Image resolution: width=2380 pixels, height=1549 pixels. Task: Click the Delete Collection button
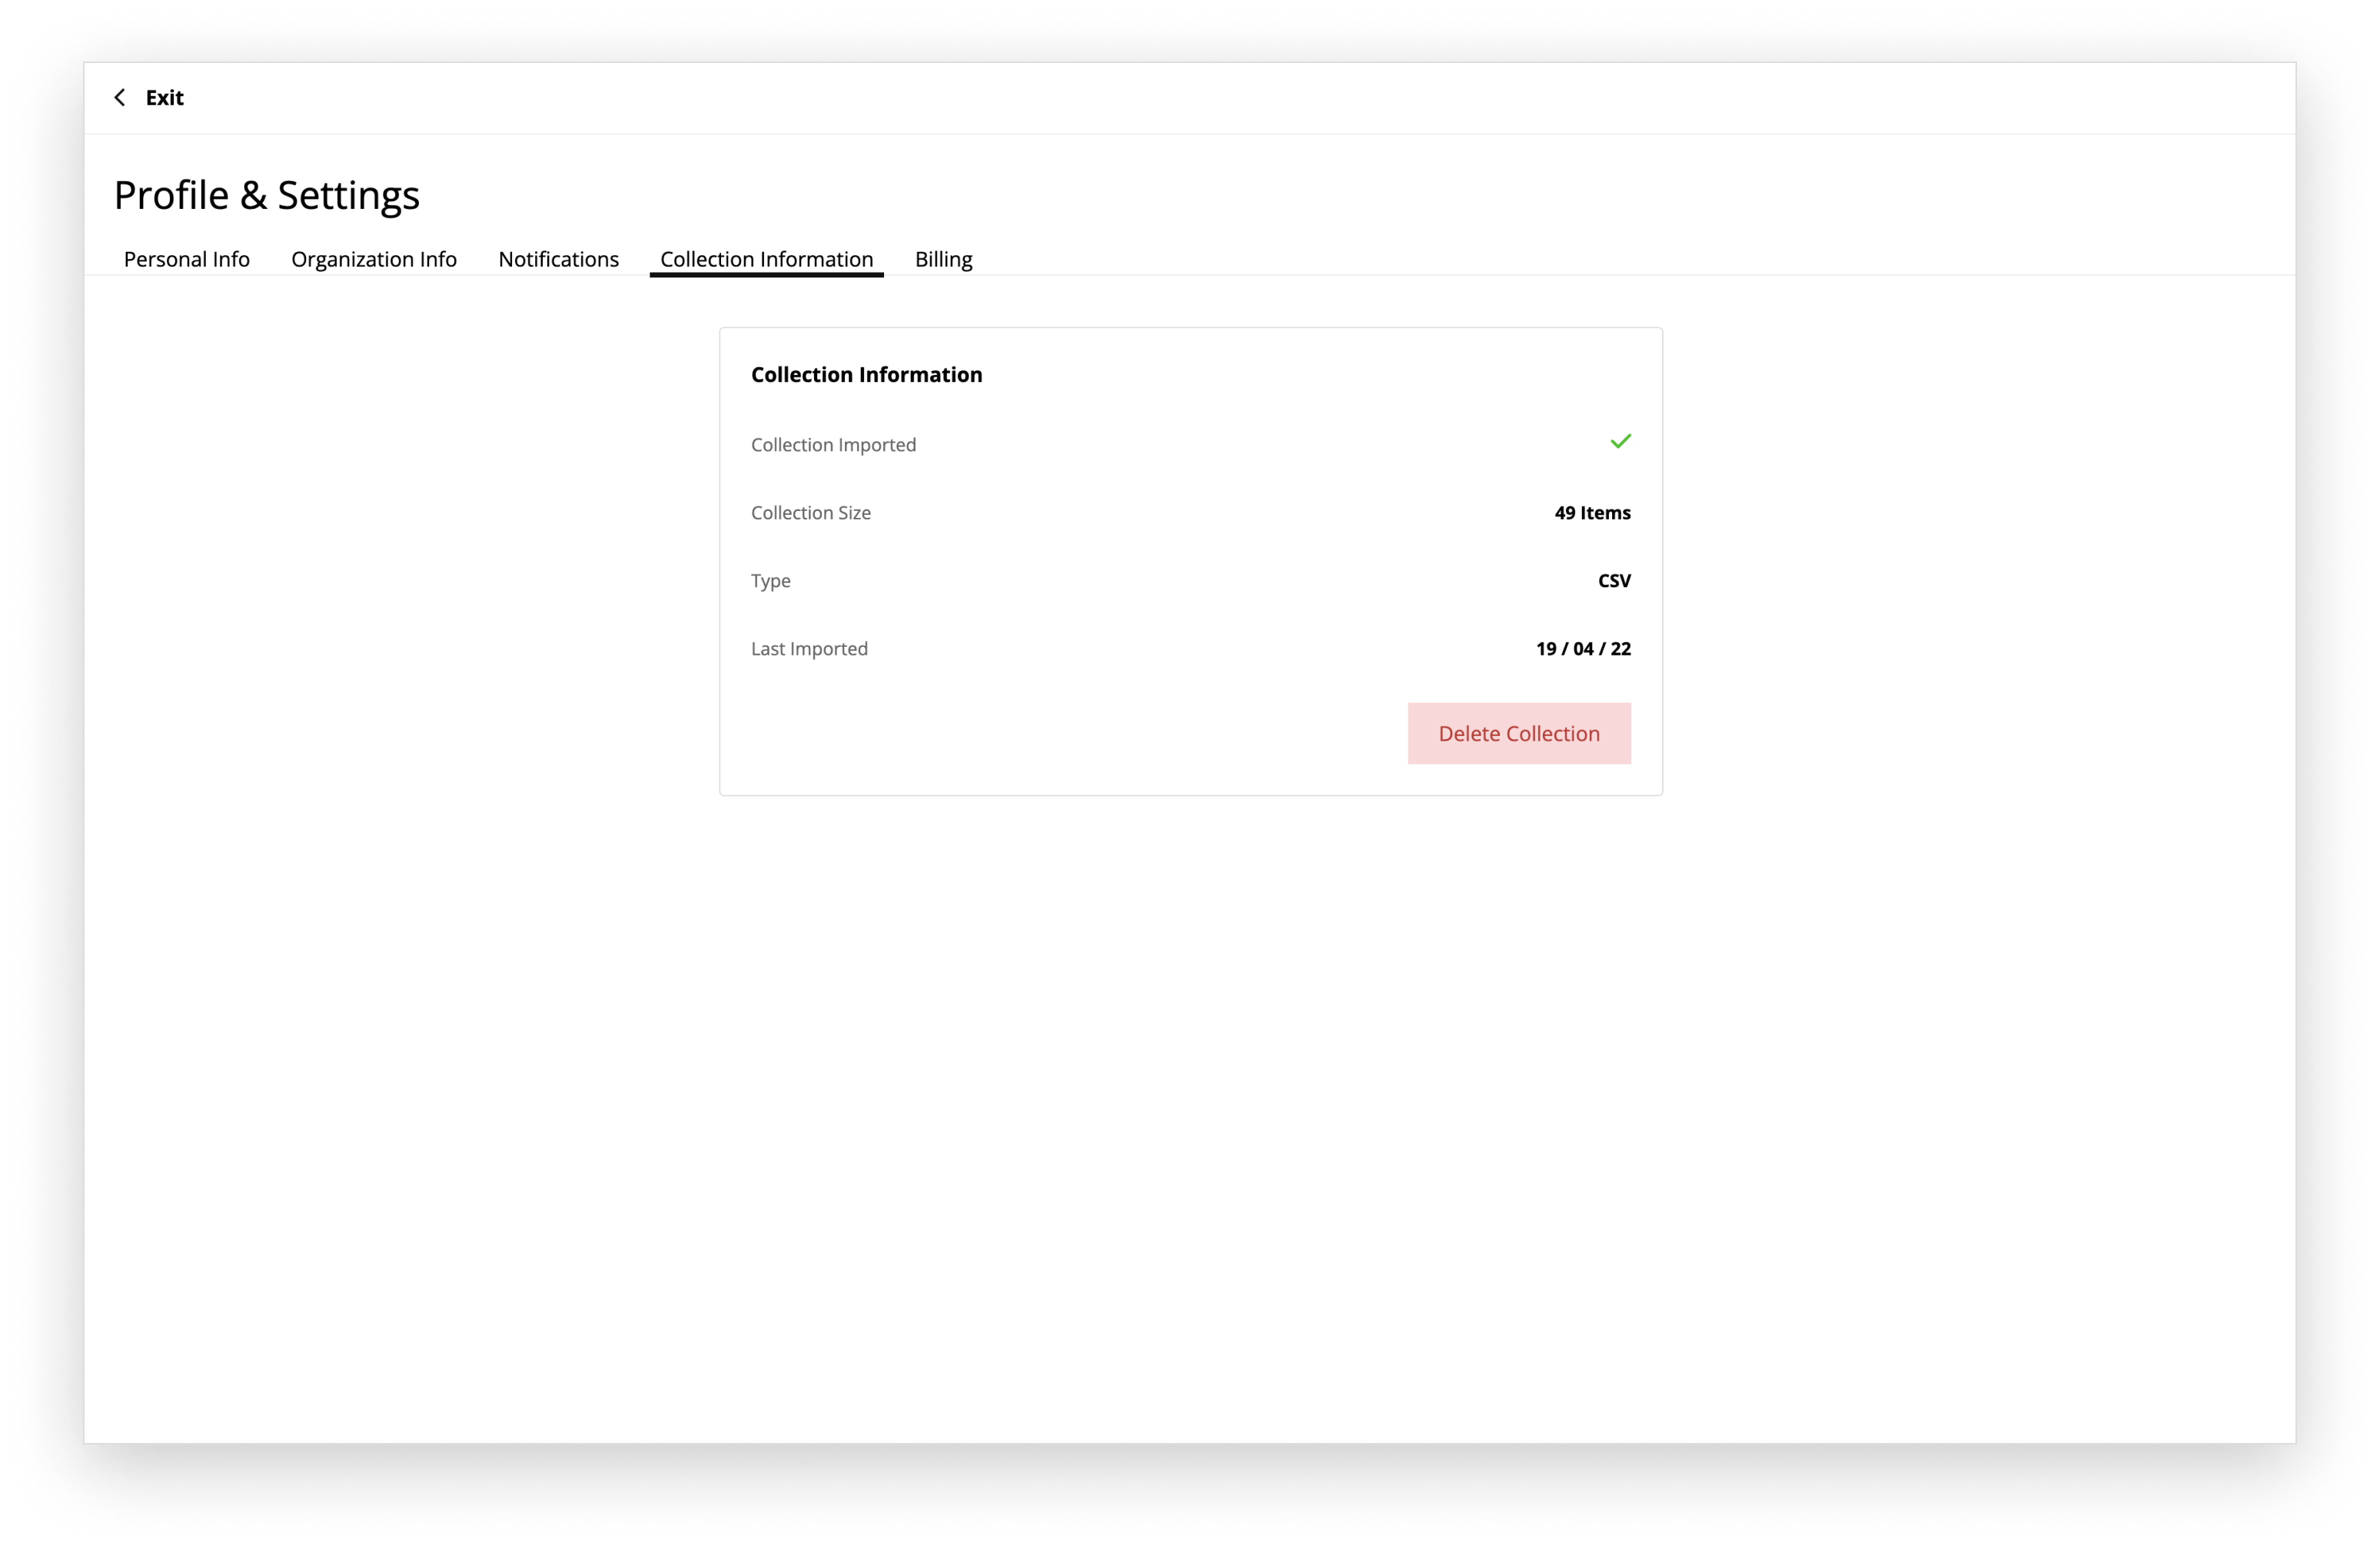1519,734
